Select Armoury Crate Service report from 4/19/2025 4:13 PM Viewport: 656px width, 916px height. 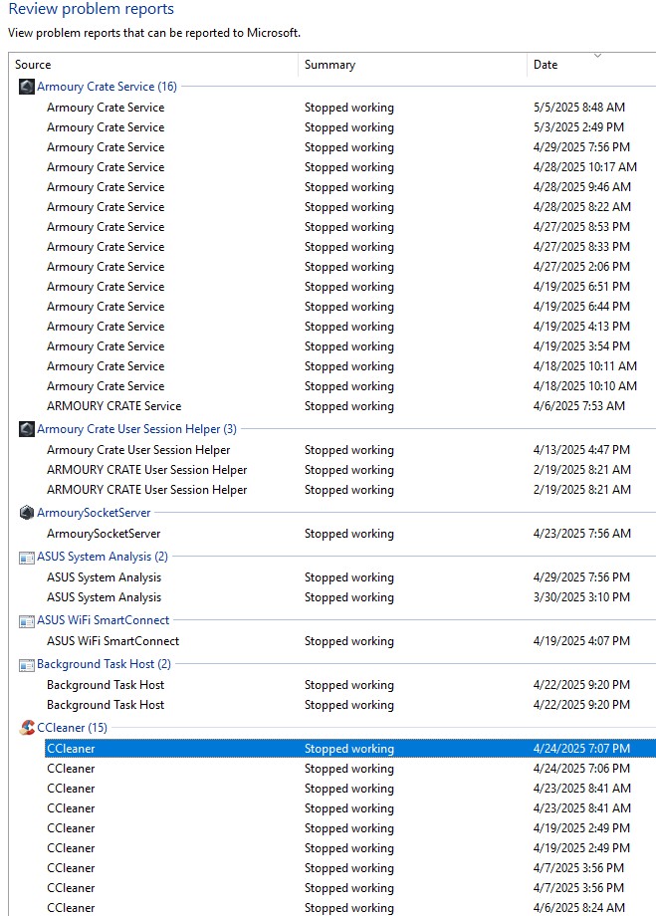point(350,326)
